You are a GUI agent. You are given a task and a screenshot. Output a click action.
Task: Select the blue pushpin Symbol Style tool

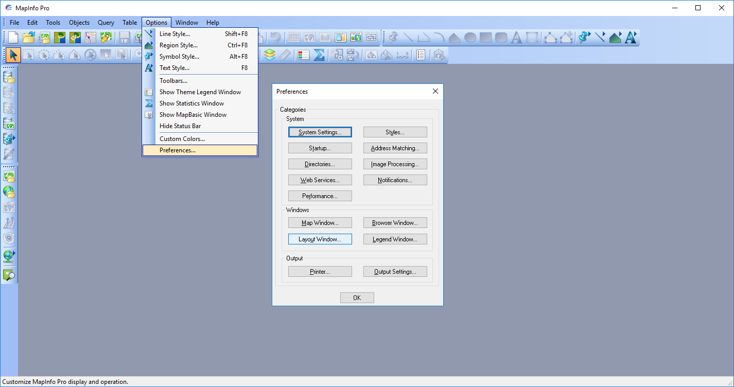pos(584,38)
